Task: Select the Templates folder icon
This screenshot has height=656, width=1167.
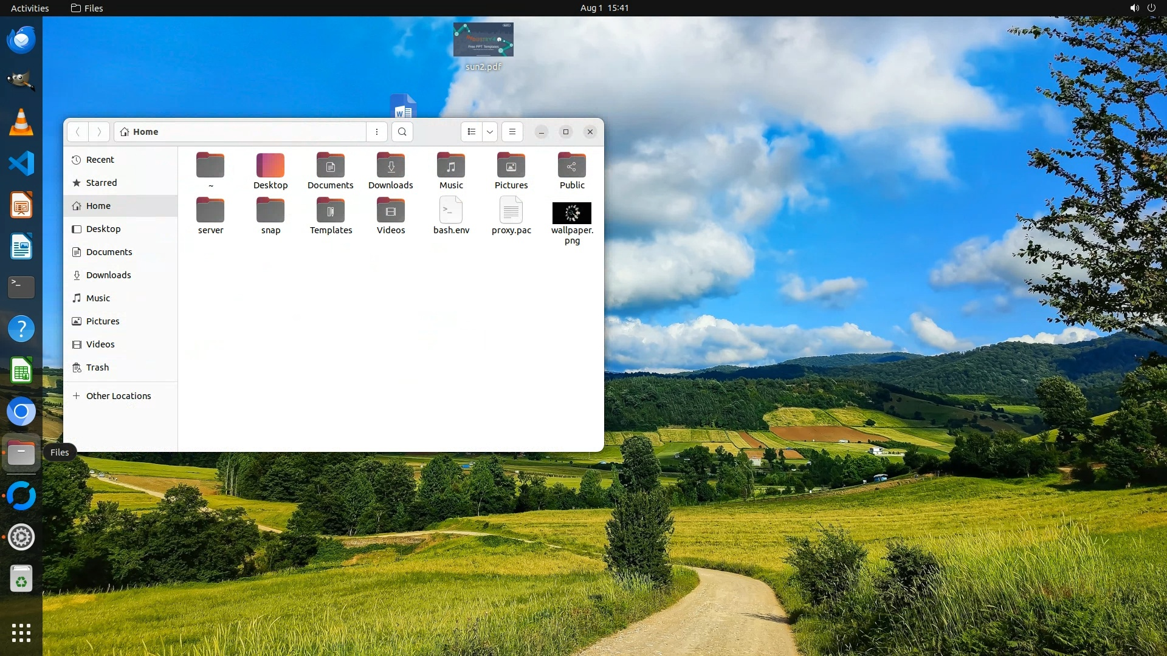Action: (331, 211)
